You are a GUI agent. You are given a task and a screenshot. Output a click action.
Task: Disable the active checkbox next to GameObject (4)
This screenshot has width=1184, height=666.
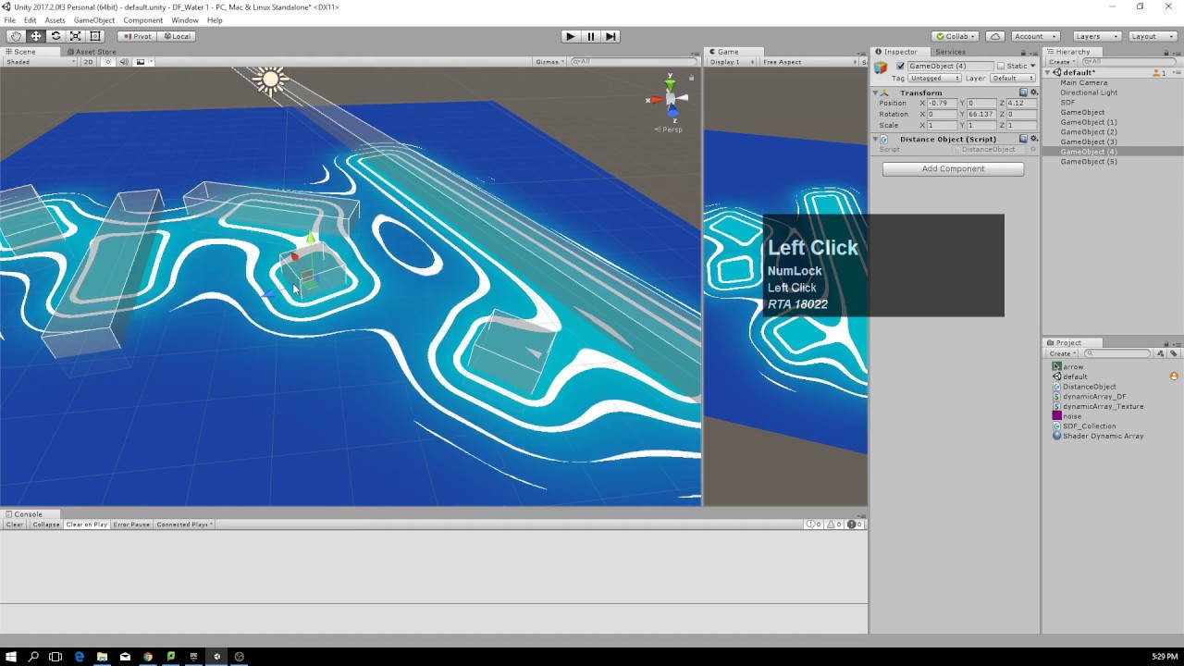point(900,66)
